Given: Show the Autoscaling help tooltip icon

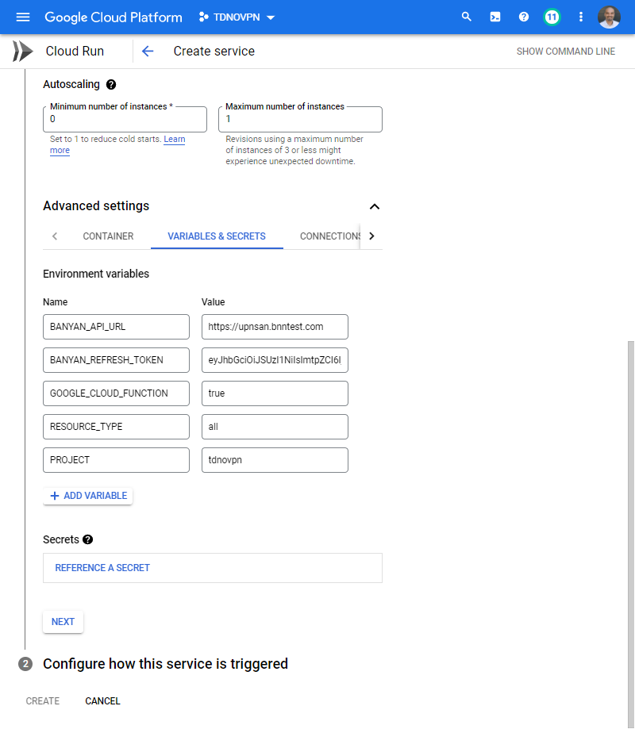Looking at the screenshot, I should click(111, 84).
